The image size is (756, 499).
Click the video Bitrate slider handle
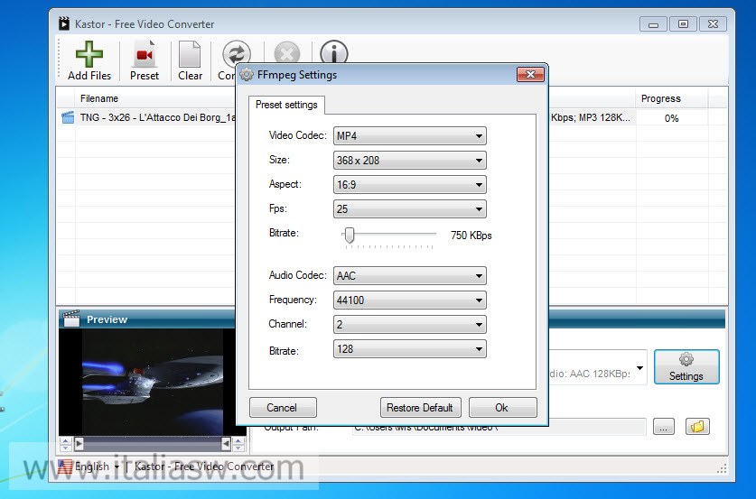pyautogui.click(x=350, y=235)
